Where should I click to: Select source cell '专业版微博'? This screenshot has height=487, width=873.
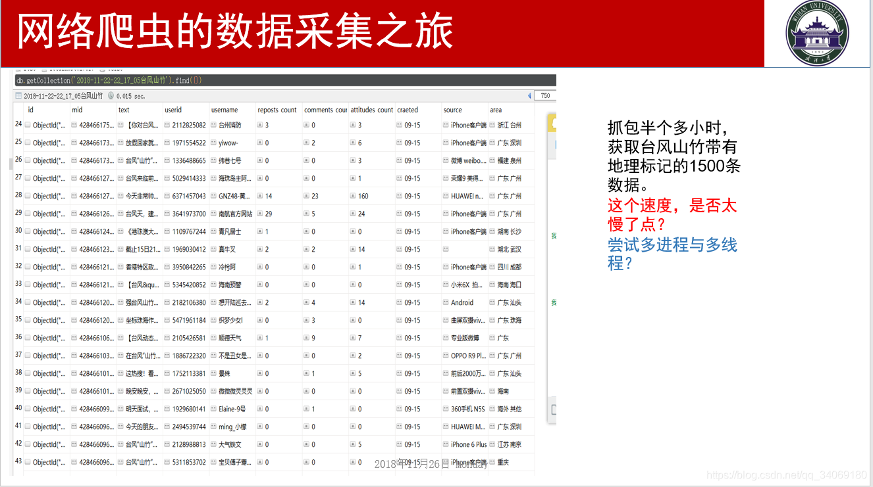(x=465, y=338)
